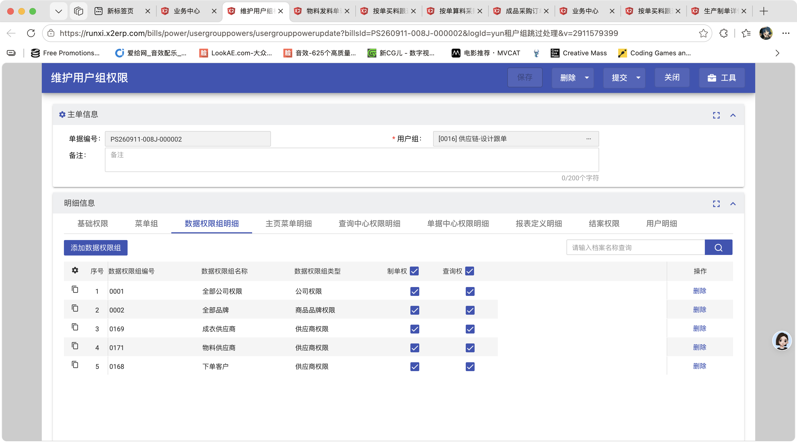797x443 pixels.
Task: Open the 查询中心权限明细 tab
Action: pos(369,223)
